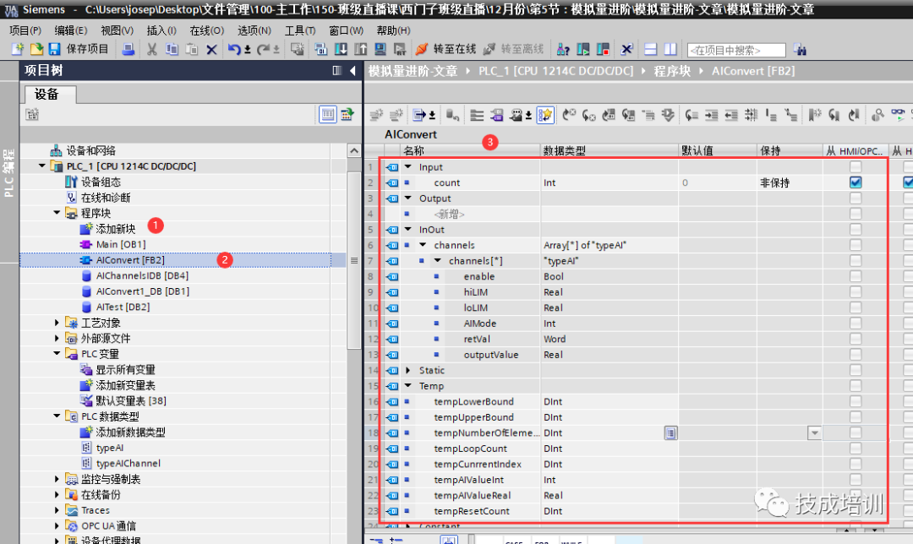The width and height of the screenshot is (913, 544).
Task: Toggle HMI/OPC checkbox in the InOut row
Action: click(856, 229)
